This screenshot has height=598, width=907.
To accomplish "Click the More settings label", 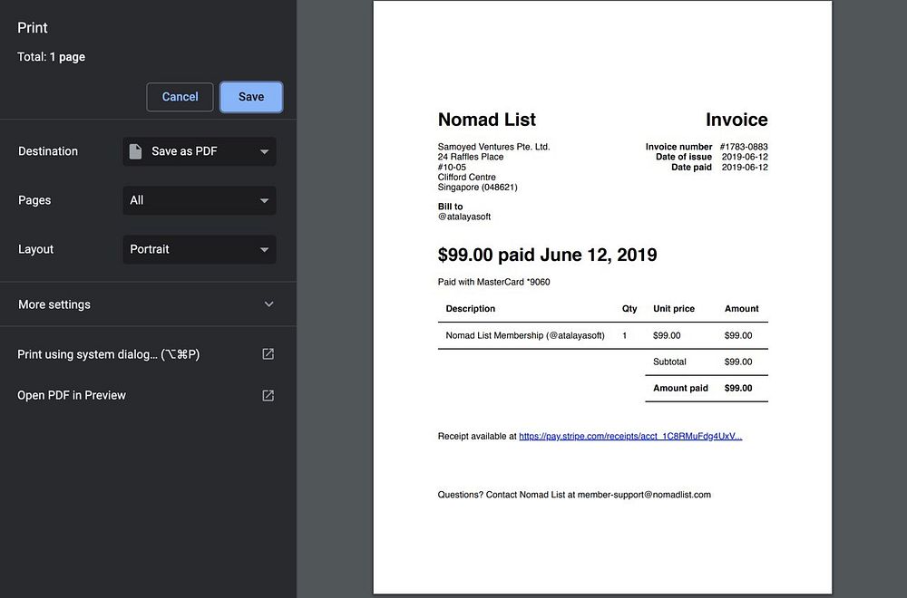I will 54,304.
